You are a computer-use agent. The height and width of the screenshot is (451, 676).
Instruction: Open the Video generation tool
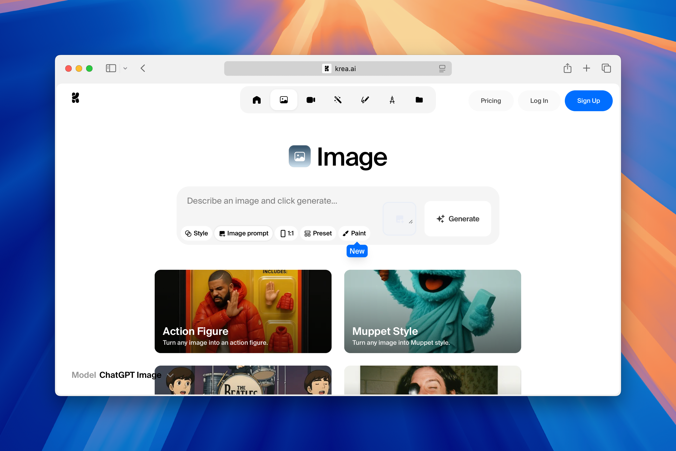(x=311, y=100)
